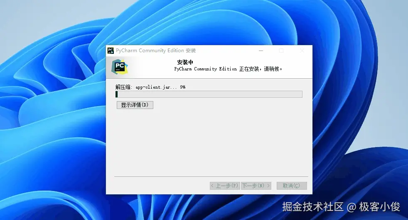This screenshot has width=408, height=220.
Task: Click the installation progress bar
Action: coord(209,94)
